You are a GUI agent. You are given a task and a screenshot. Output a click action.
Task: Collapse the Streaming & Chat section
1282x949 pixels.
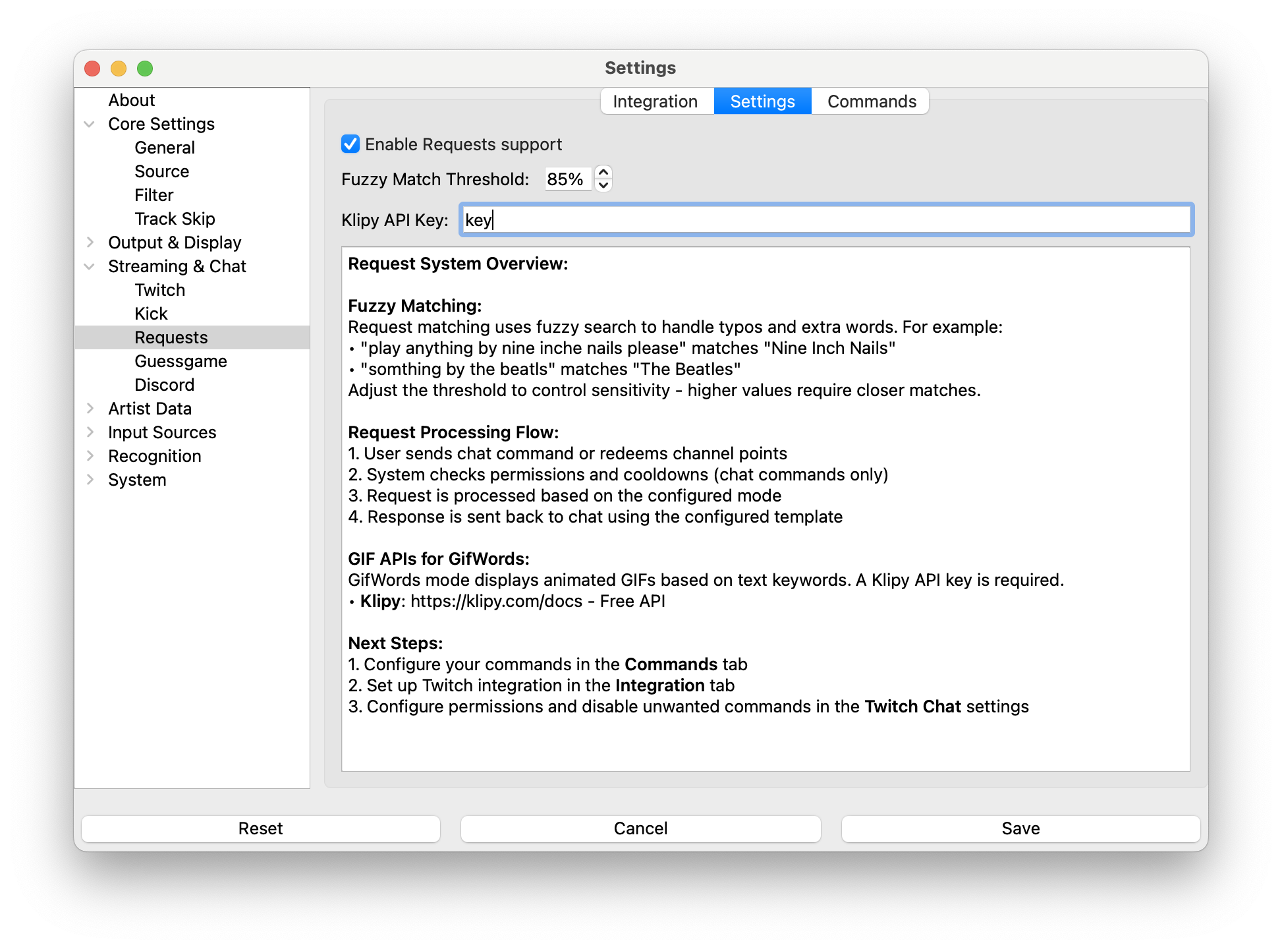[x=90, y=266]
